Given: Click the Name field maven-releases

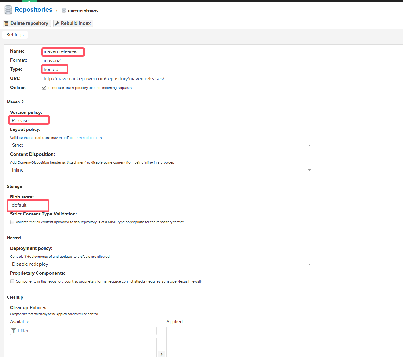Looking at the screenshot, I should coord(63,52).
